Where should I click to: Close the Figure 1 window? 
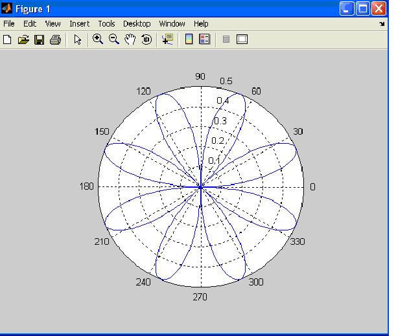coord(379,8)
